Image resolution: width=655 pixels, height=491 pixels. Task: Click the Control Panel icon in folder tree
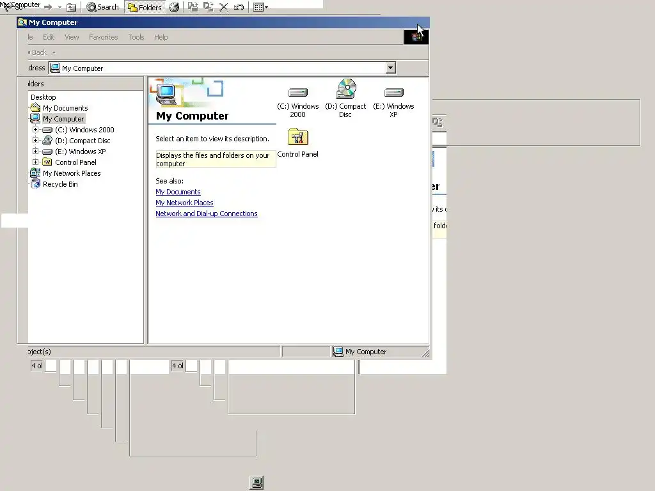point(47,162)
